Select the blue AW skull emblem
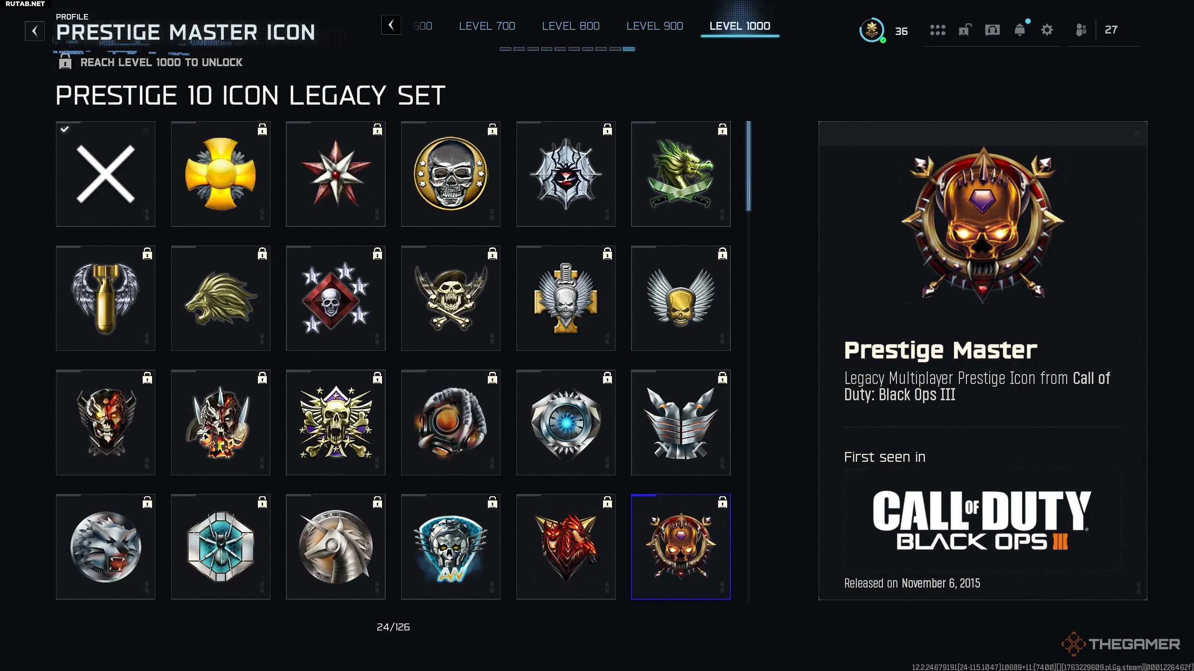 click(451, 547)
